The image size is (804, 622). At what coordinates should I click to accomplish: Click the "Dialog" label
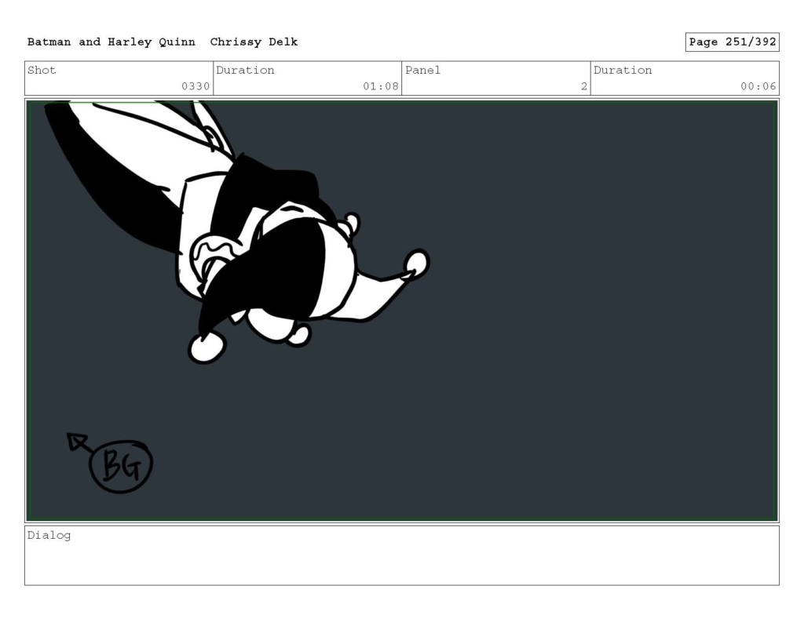49,536
